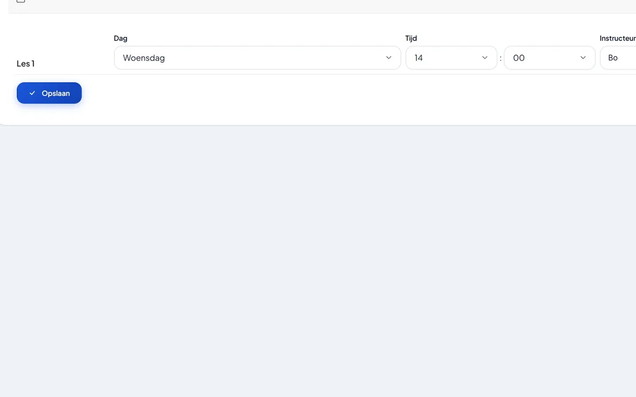
Task: Click the "Les 1" row label
Action: (25, 63)
